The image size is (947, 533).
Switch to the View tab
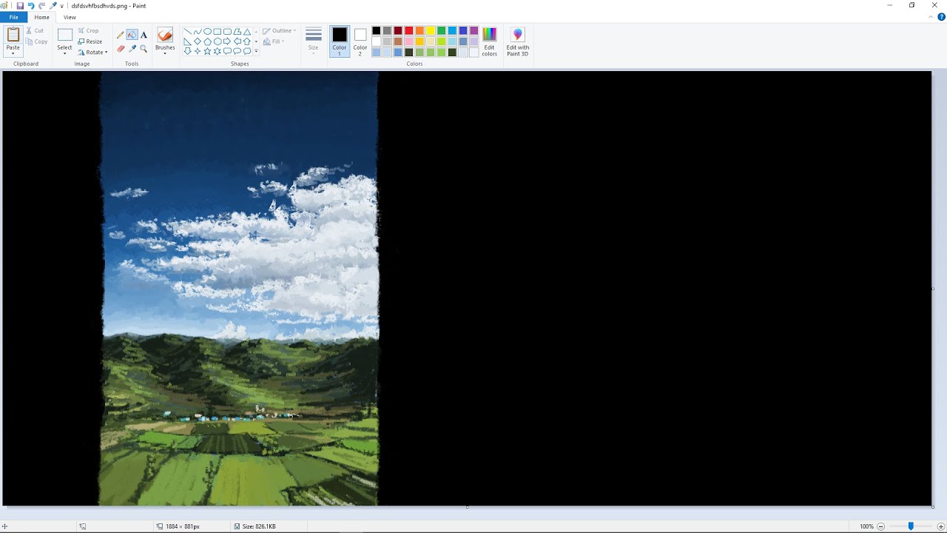pos(70,17)
